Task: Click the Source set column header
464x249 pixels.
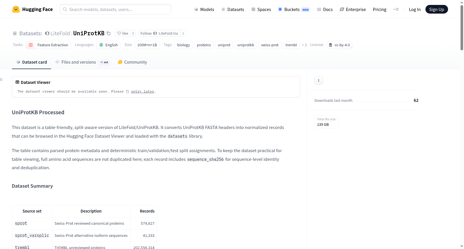Action: 32,211
